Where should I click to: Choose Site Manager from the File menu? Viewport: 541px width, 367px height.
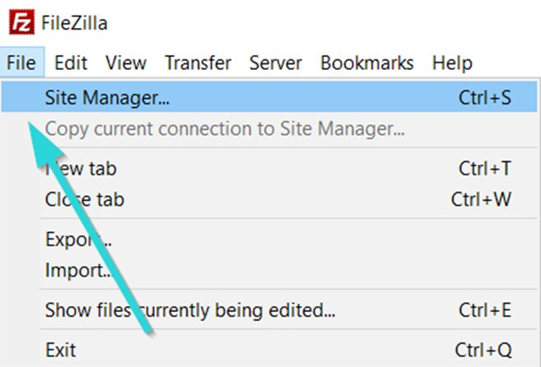[269, 97]
